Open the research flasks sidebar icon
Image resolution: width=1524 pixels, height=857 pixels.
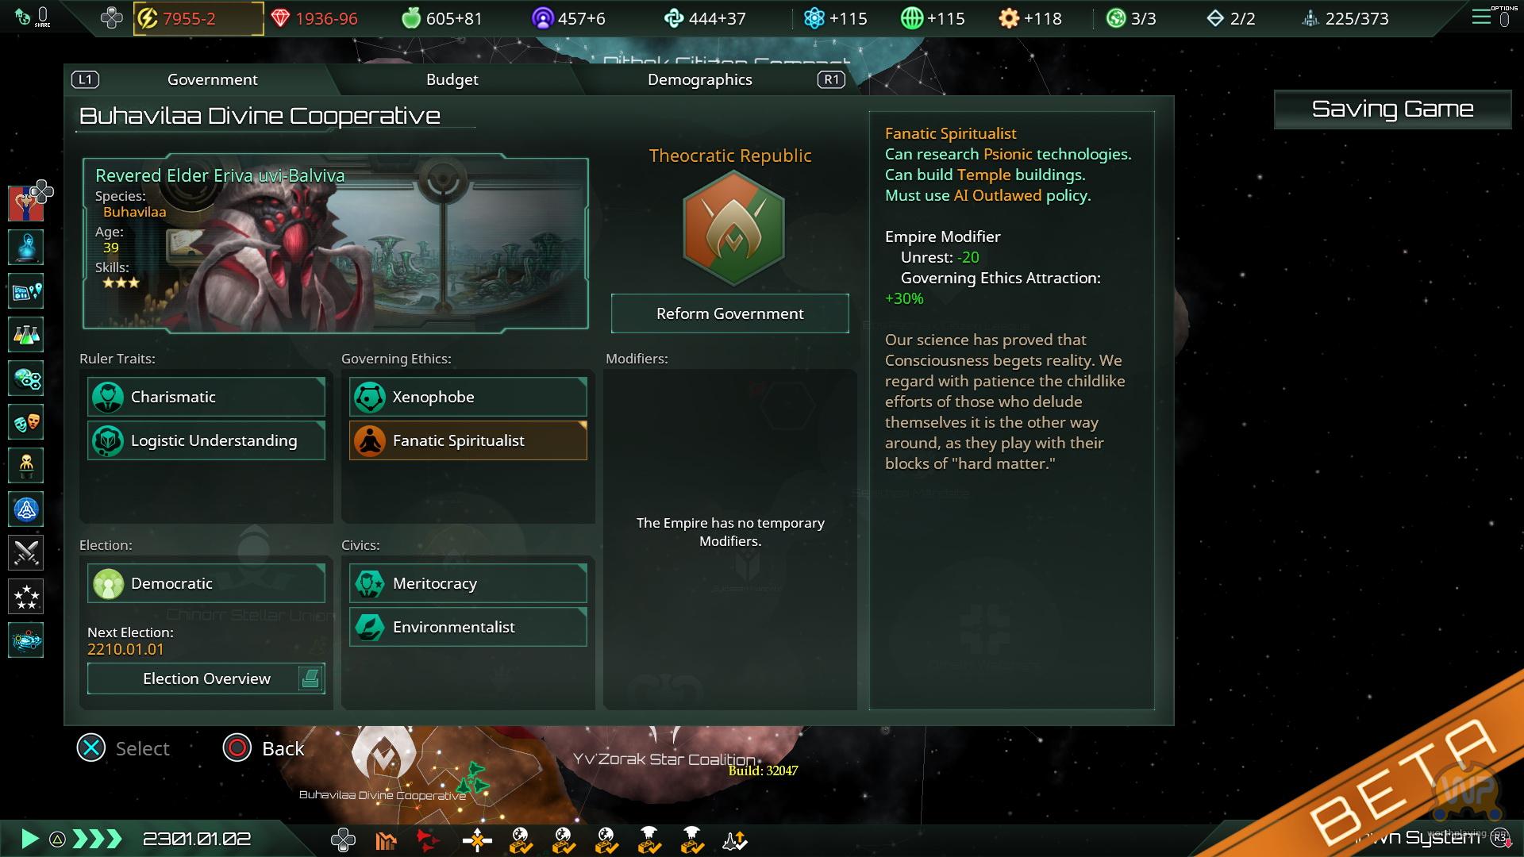[26, 335]
